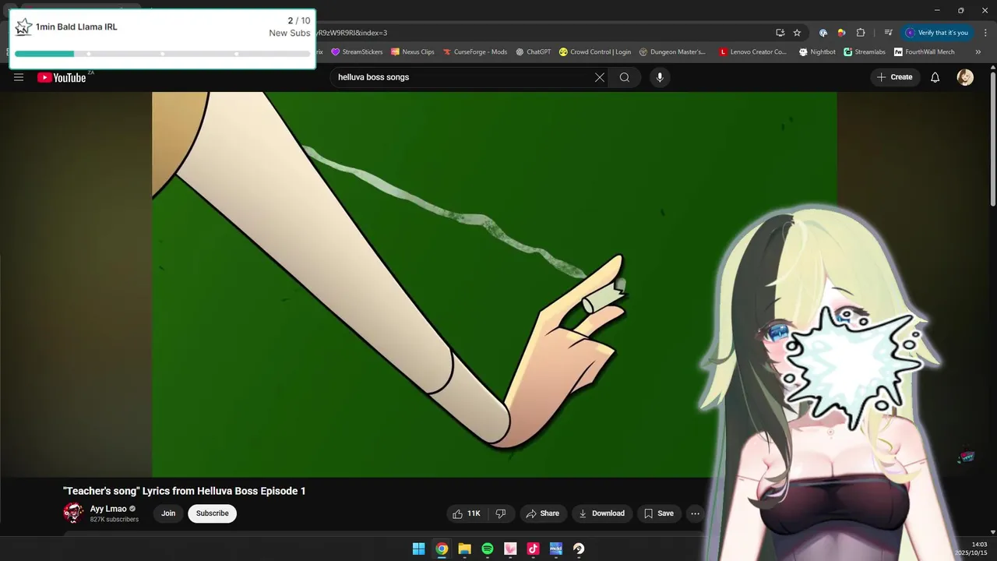Image resolution: width=997 pixels, height=561 pixels.
Task: Open Spotify from the taskbar
Action: pos(487,549)
